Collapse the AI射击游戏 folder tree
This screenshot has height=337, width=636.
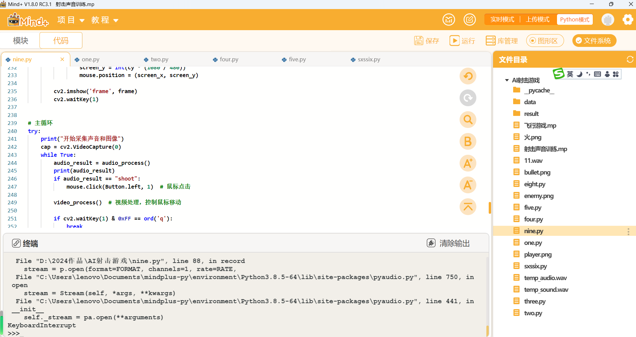coord(507,80)
